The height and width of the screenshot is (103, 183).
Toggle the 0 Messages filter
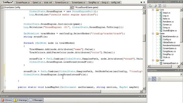point(36,100)
